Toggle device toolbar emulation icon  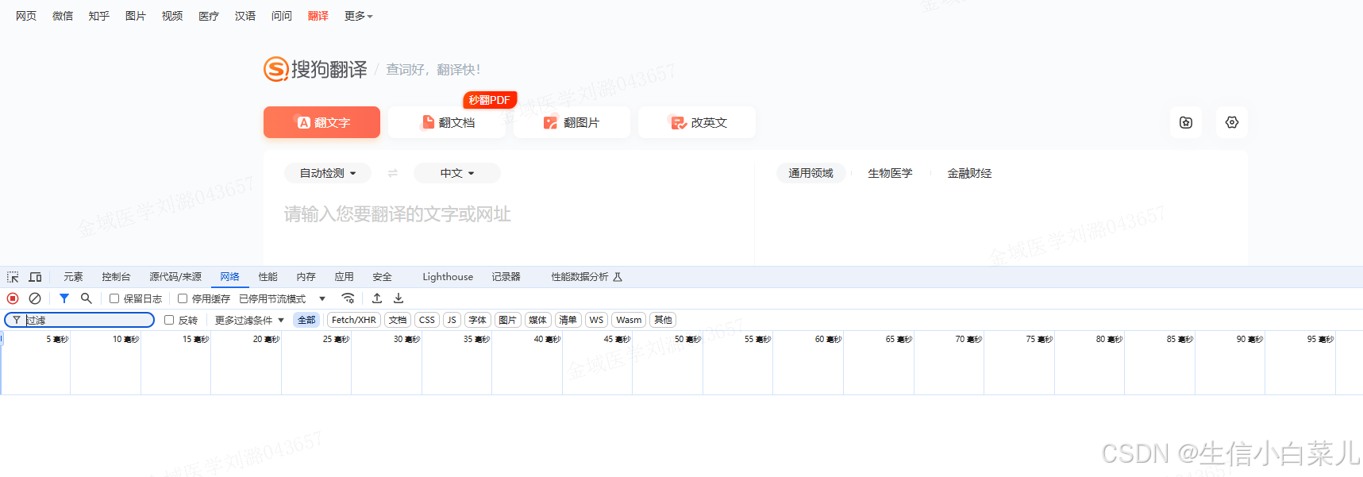tap(35, 277)
